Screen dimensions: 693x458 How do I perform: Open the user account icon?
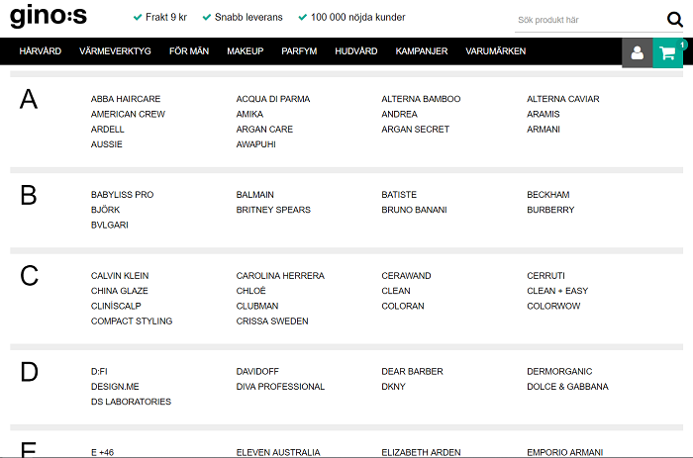pos(637,53)
